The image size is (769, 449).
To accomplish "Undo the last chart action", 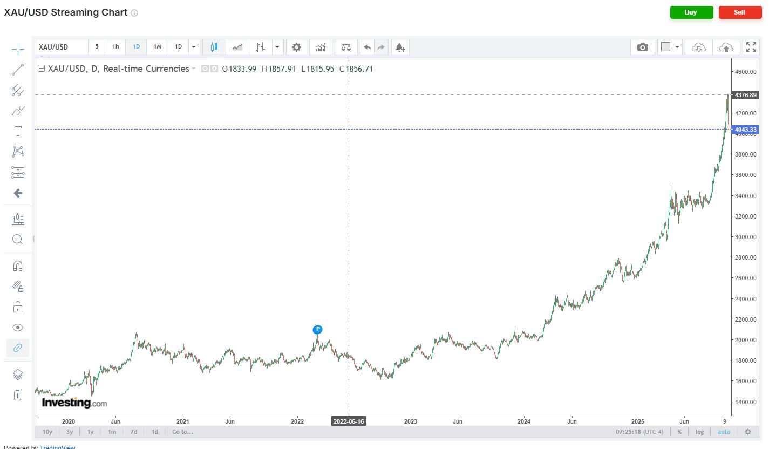I will click(x=368, y=47).
